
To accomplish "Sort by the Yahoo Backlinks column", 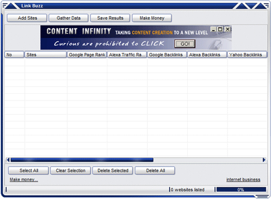I will tap(247, 55).
